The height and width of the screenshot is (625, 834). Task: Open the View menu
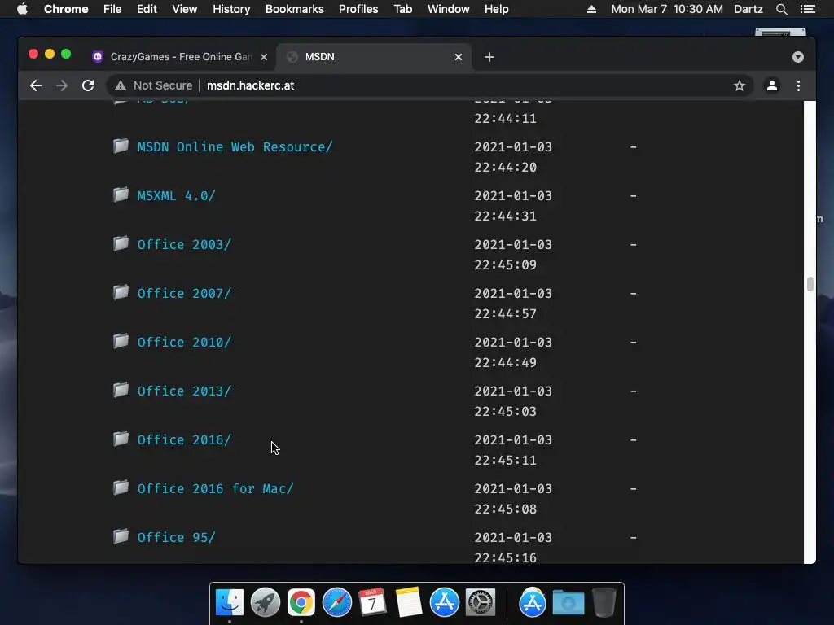pos(185,9)
